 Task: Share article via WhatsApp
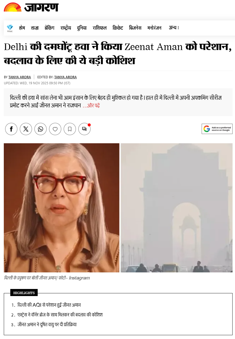[x=40, y=129]
